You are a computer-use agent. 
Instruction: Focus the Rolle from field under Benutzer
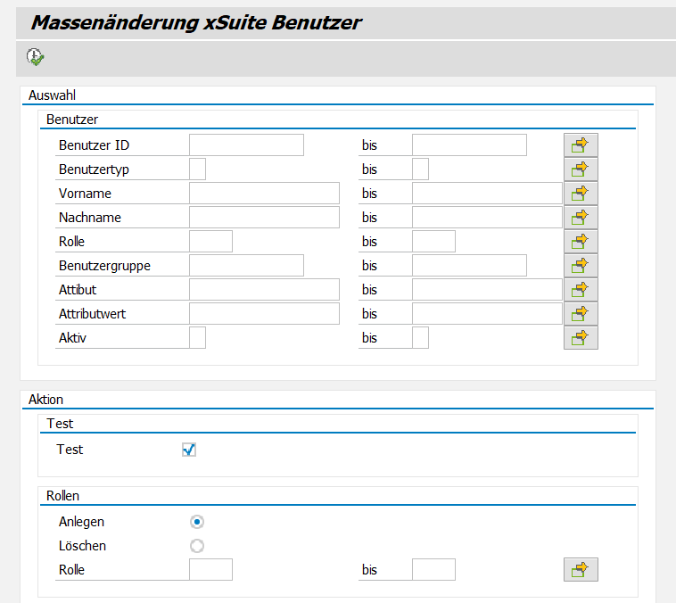point(210,242)
